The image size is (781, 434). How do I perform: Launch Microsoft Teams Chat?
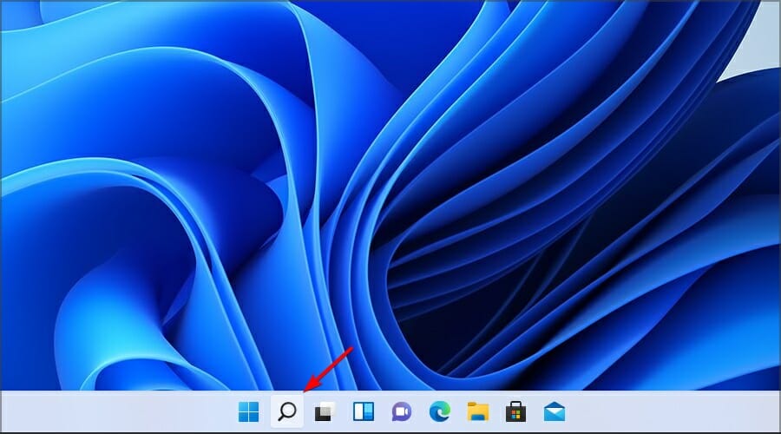[x=401, y=411]
